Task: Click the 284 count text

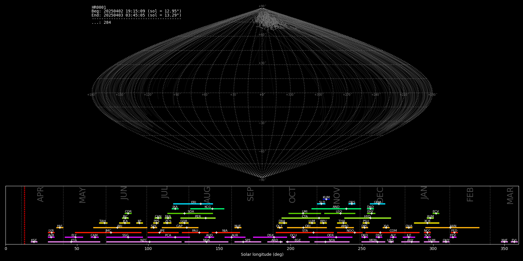Action: tap(107, 23)
